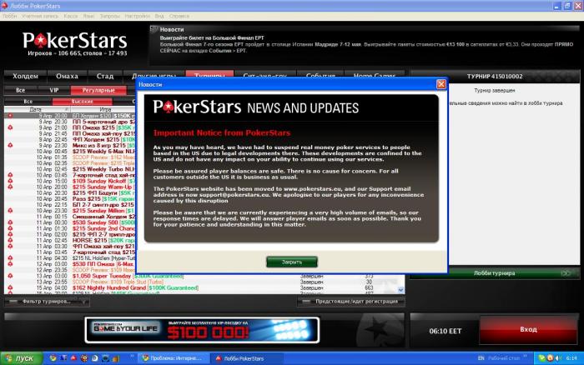Click spade icon of $530 Sunday 500 row
The height and width of the screenshot is (365, 584).
pos(10,222)
